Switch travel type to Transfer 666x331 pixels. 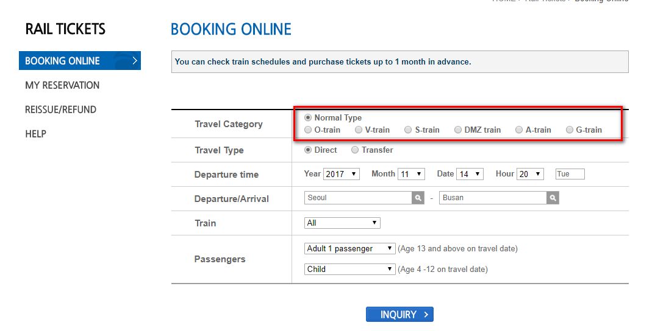[355, 150]
